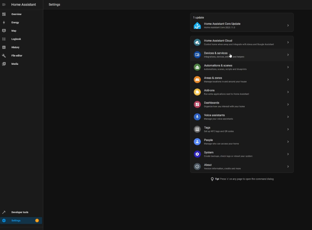
Task: Open Home Assistant Cloud via its chevron
Action: tap(288, 42)
